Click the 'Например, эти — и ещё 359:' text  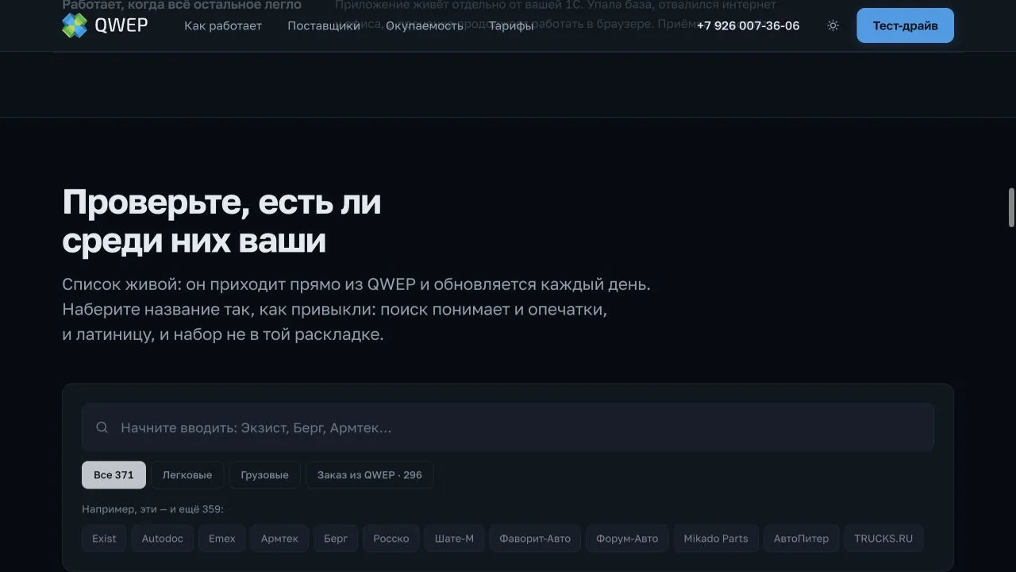tap(152, 509)
